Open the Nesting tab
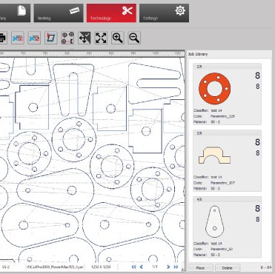The width and height of the screenshot is (275, 274). (59, 13)
